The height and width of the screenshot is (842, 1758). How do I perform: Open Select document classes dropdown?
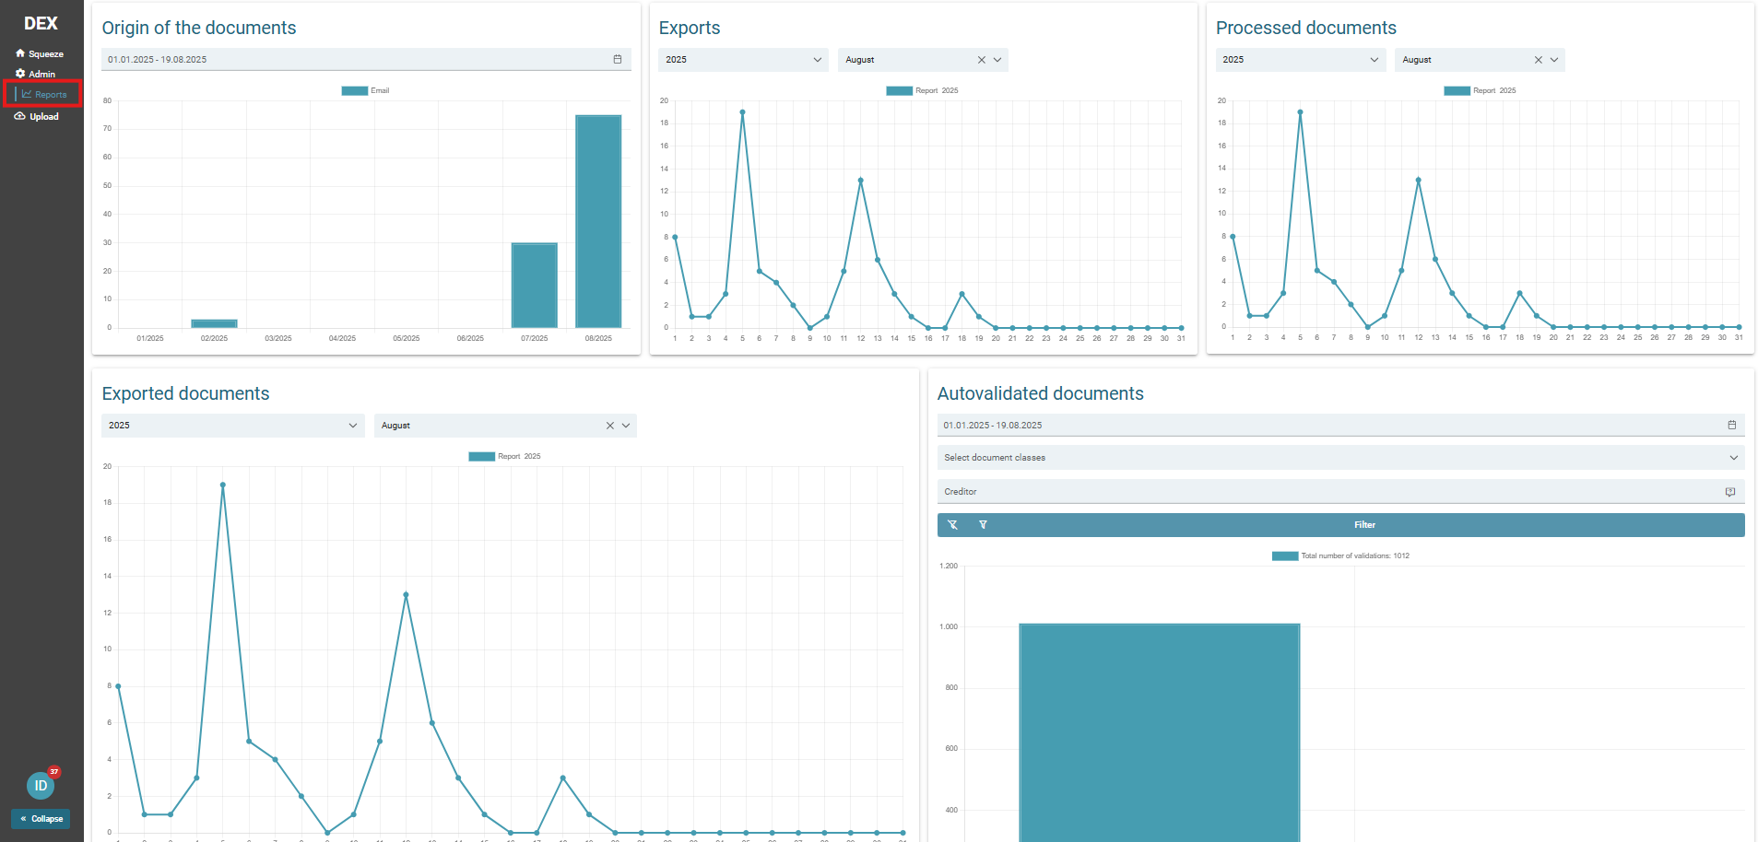[x=1733, y=458]
